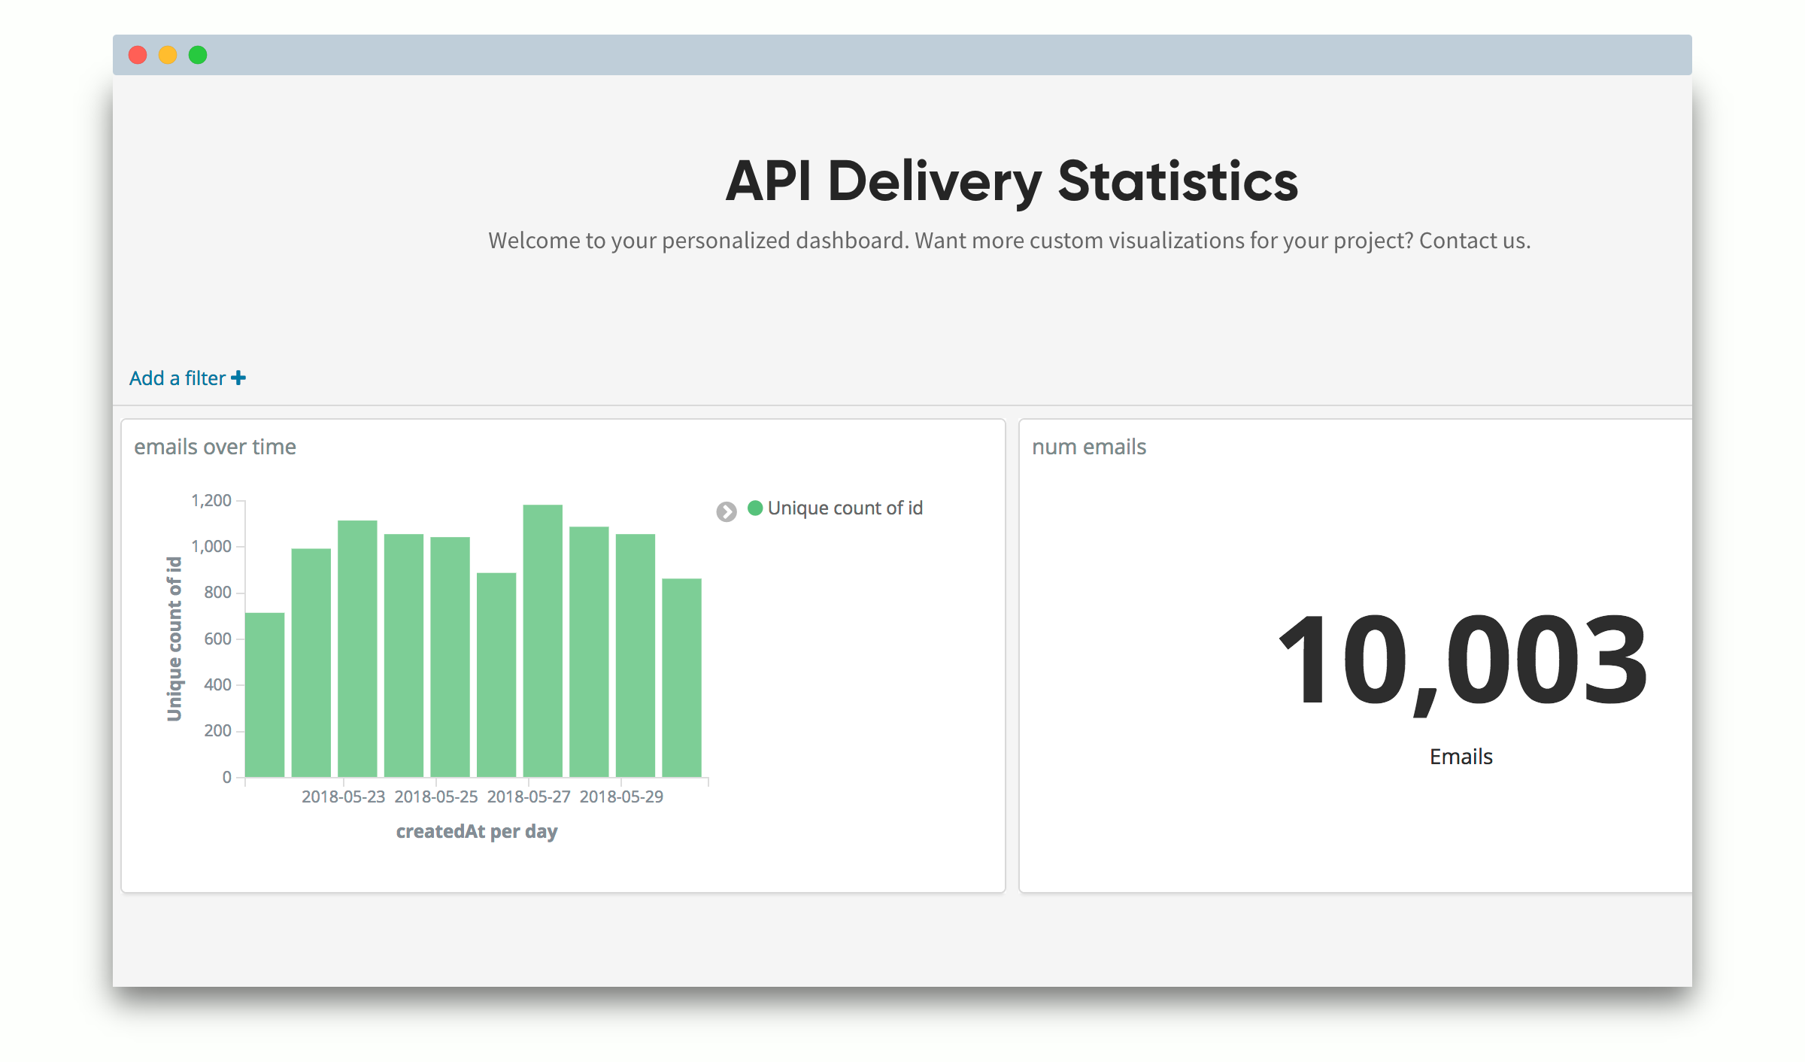Click the 2018-05-27 axis label
Image resolution: width=1805 pixels, height=1062 pixels.
[x=529, y=796]
